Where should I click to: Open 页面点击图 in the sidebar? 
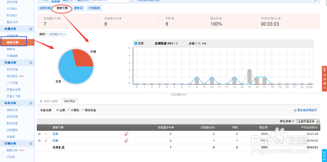13,90
